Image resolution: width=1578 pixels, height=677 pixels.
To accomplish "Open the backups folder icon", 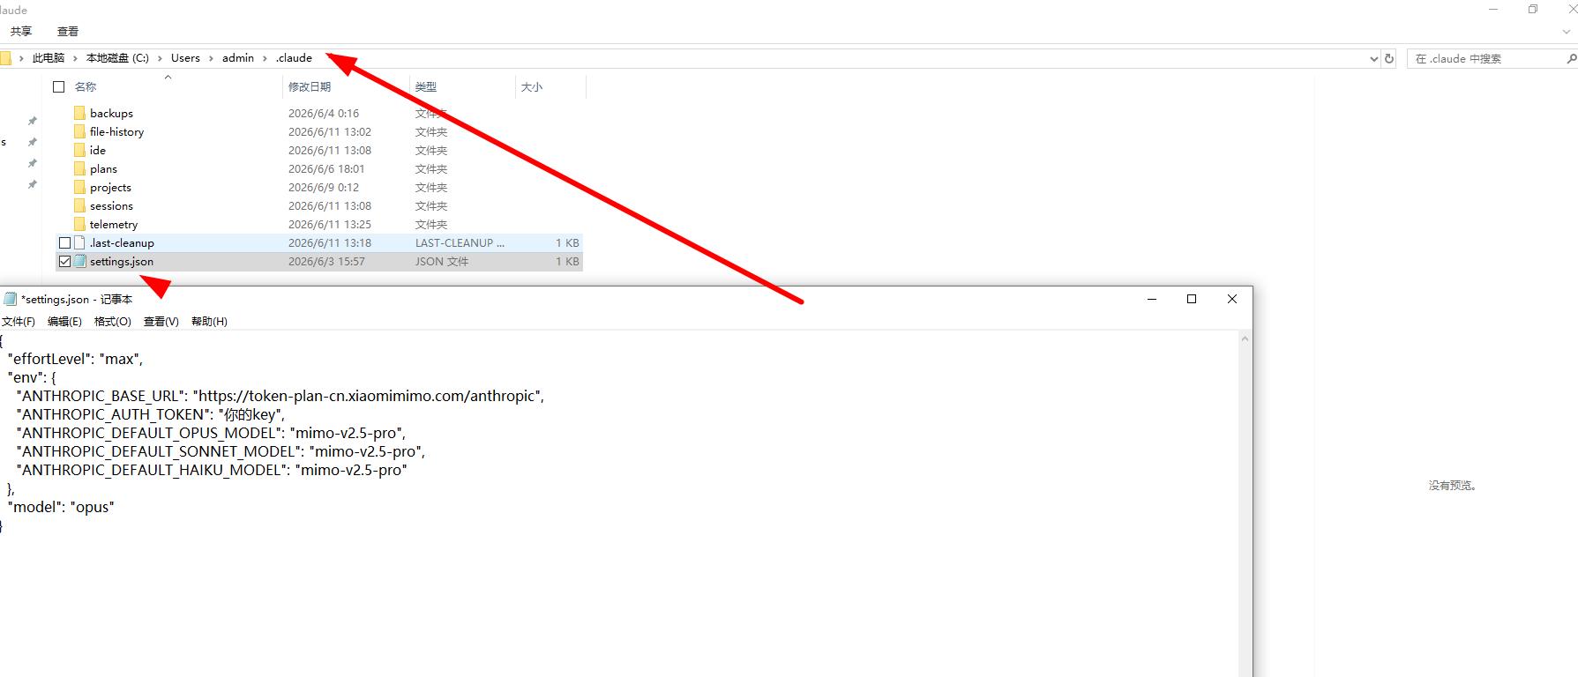I will click(x=79, y=113).
